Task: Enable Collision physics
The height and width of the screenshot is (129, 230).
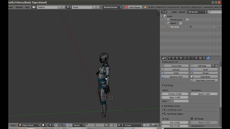Action: [175, 70]
